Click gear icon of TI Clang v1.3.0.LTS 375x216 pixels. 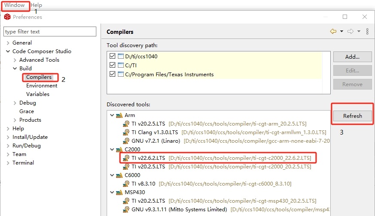click(126, 132)
